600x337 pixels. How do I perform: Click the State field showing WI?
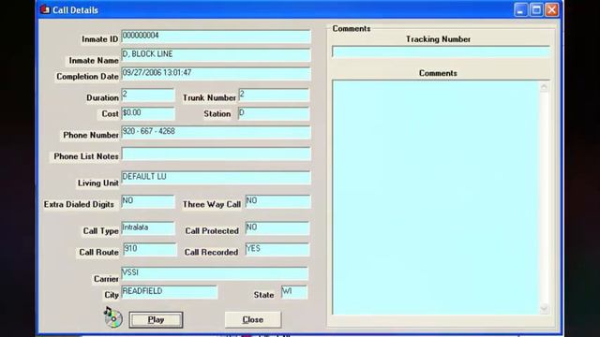(x=293, y=292)
